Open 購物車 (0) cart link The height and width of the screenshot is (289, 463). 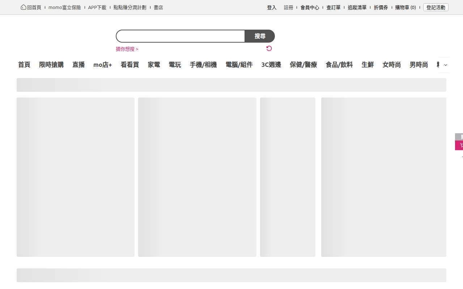pyautogui.click(x=405, y=7)
